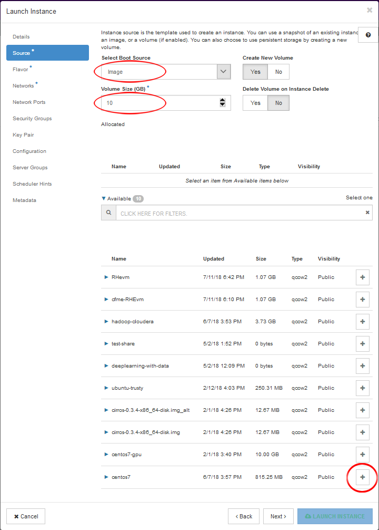The width and height of the screenshot is (379, 530).
Task: Sort available images by Type header
Action: (297, 258)
